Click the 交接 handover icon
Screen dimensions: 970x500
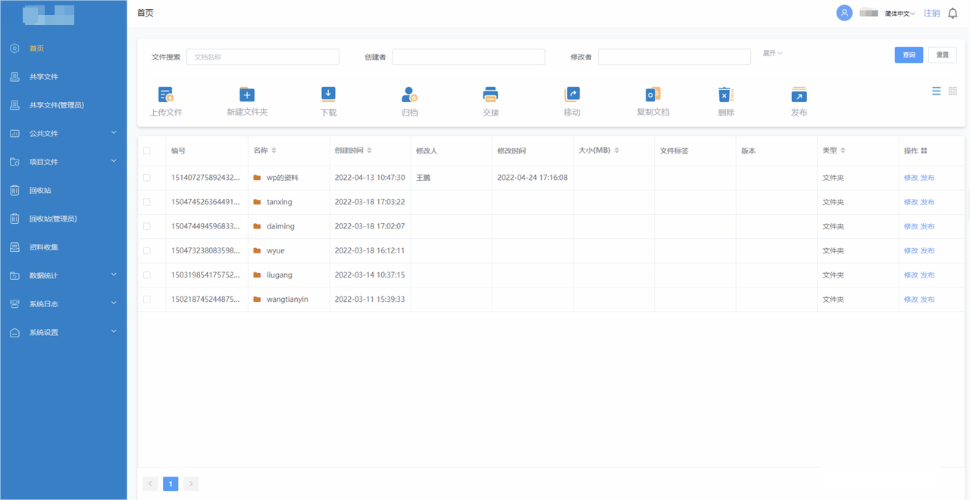tap(490, 95)
